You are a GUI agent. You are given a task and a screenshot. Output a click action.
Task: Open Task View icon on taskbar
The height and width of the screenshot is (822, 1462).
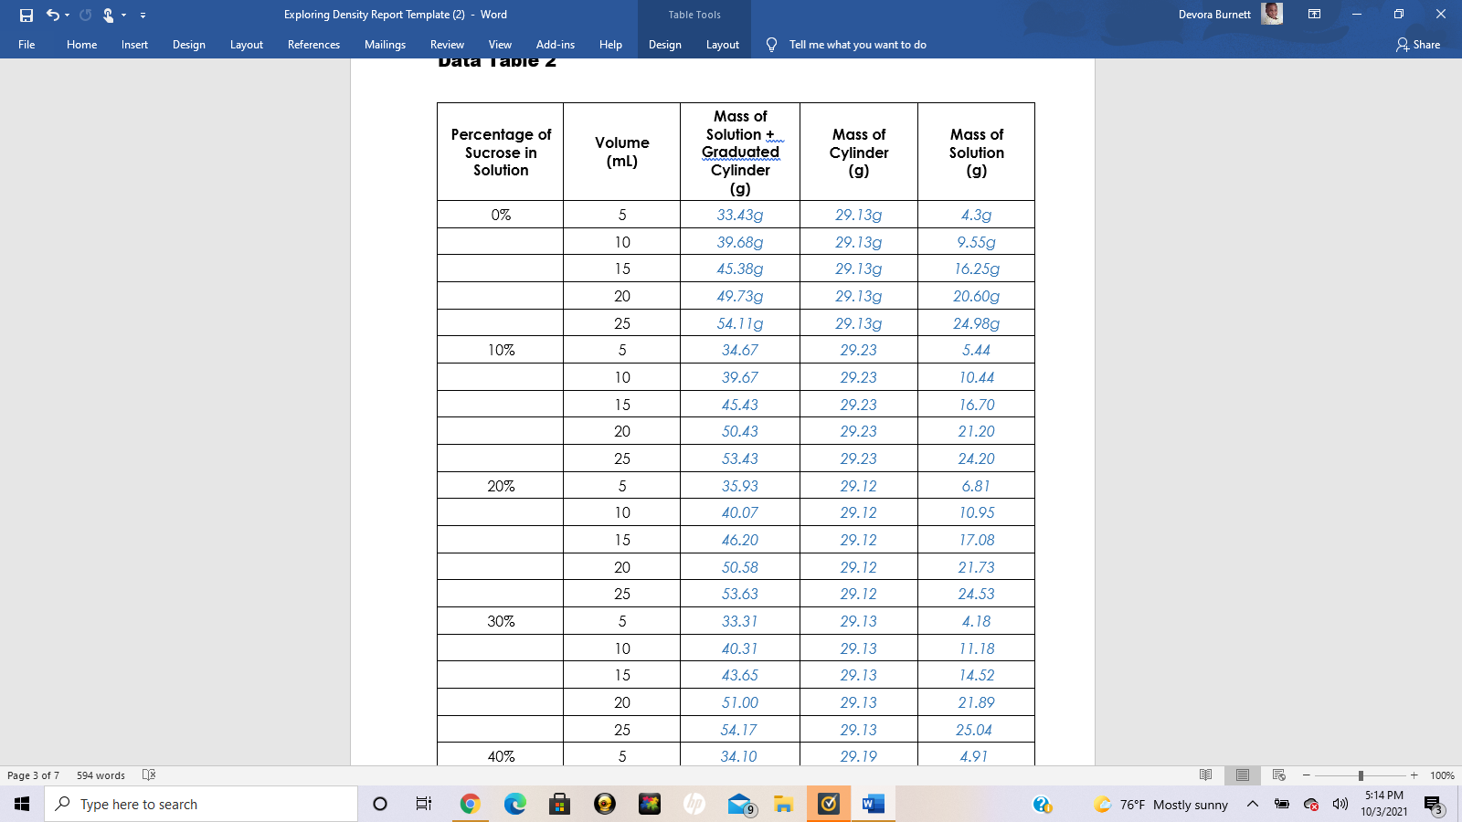click(x=423, y=804)
